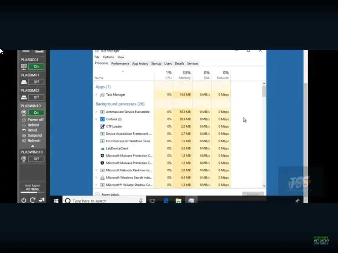Click the CTF Loader process icon
The image size is (338, 253).
point(102,126)
